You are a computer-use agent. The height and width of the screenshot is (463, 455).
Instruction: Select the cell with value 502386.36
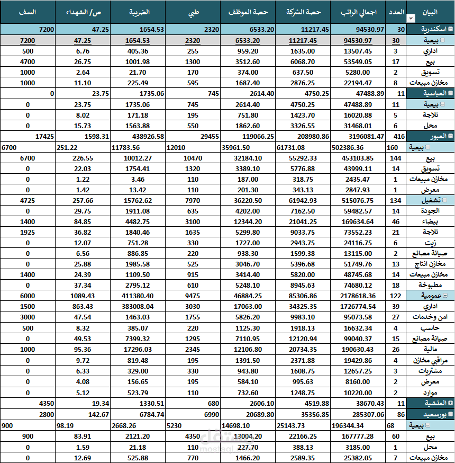click(x=358, y=147)
